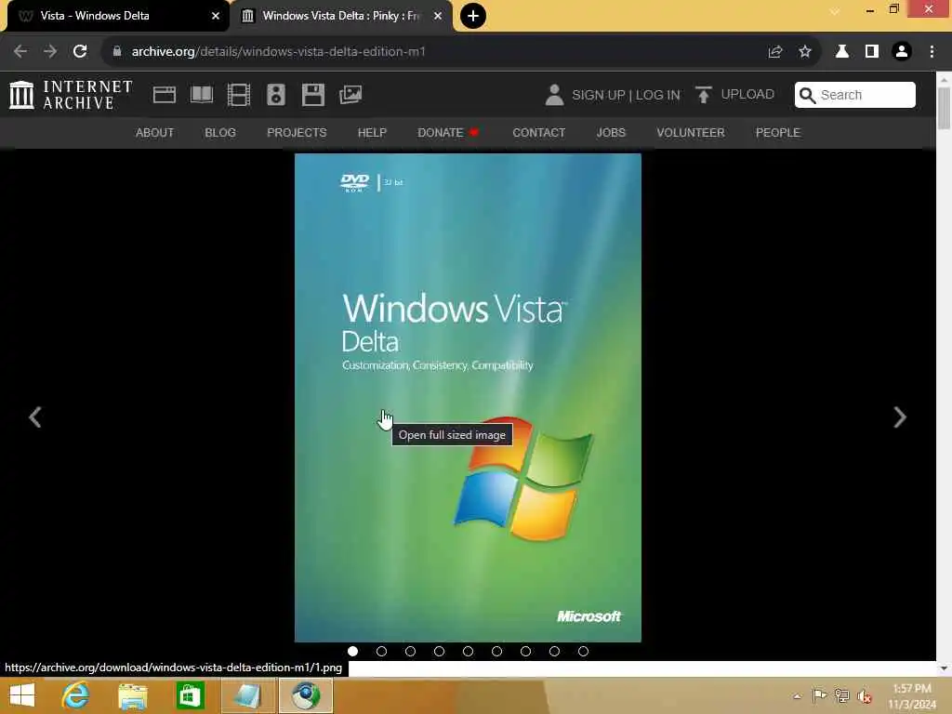Click the DONATE link
This screenshot has width=952, height=714.
(x=448, y=132)
